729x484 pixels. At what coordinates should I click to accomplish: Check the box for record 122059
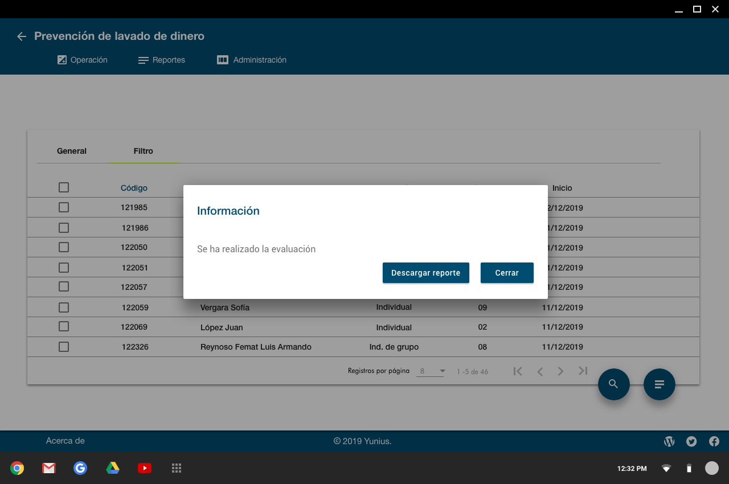[64, 307]
